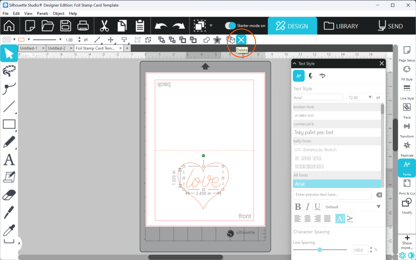This screenshot has width=416, height=260.
Task: Add a new document tab
Action: pyautogui.click(x=127, y=48)
